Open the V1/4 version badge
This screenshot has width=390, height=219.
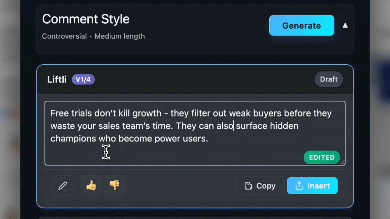(83, 79)
